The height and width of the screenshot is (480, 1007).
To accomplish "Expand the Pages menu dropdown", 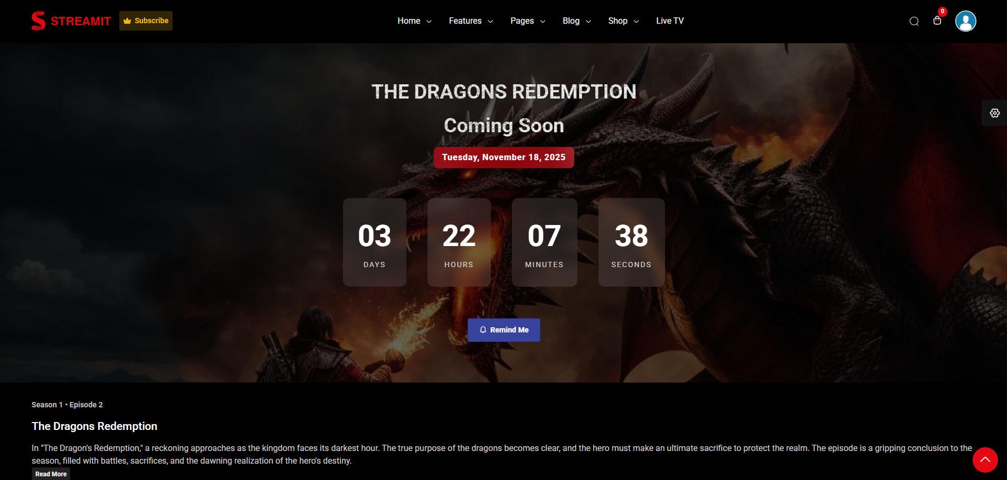I will (528, 21).
